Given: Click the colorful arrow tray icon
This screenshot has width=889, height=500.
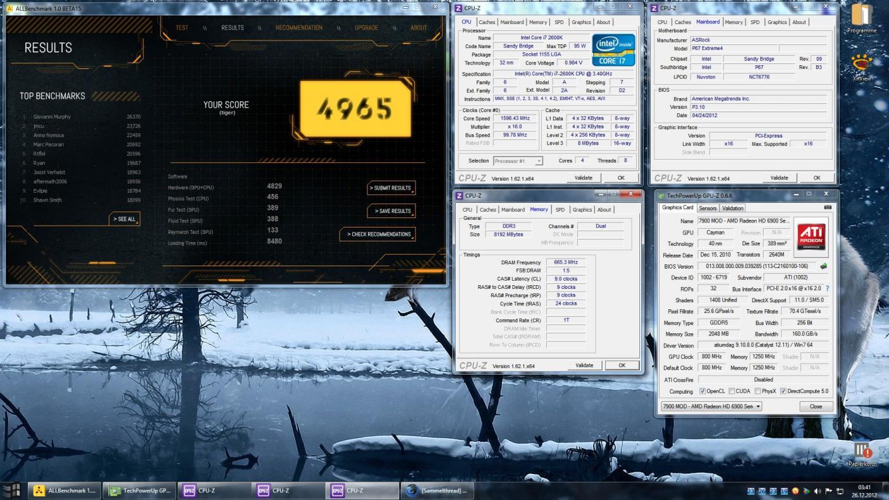Looking at the screenshot, I should (x=806, y=491).
